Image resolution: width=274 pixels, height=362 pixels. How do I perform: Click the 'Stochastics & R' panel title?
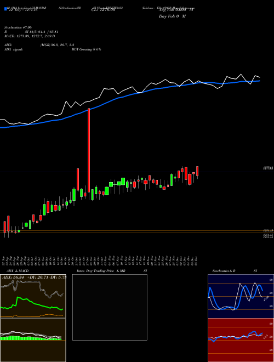tap(224, 271)
